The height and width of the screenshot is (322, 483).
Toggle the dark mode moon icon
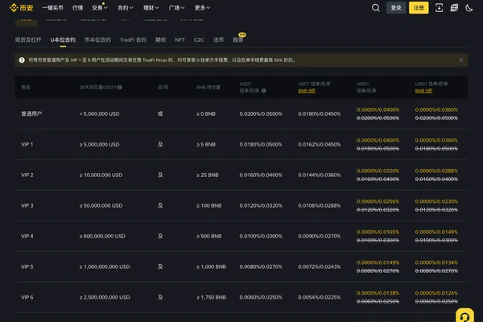(469, 8)
